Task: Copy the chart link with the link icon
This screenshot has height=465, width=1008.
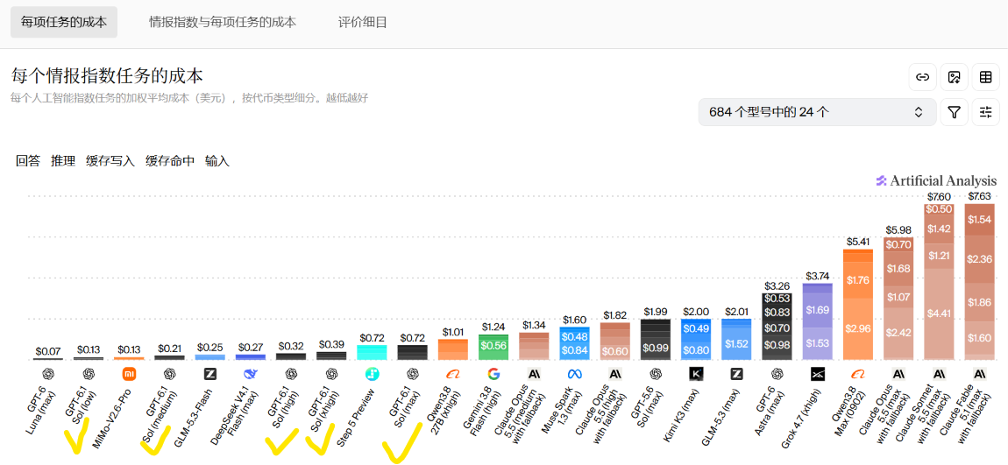Action: click(x=922, y=77)
